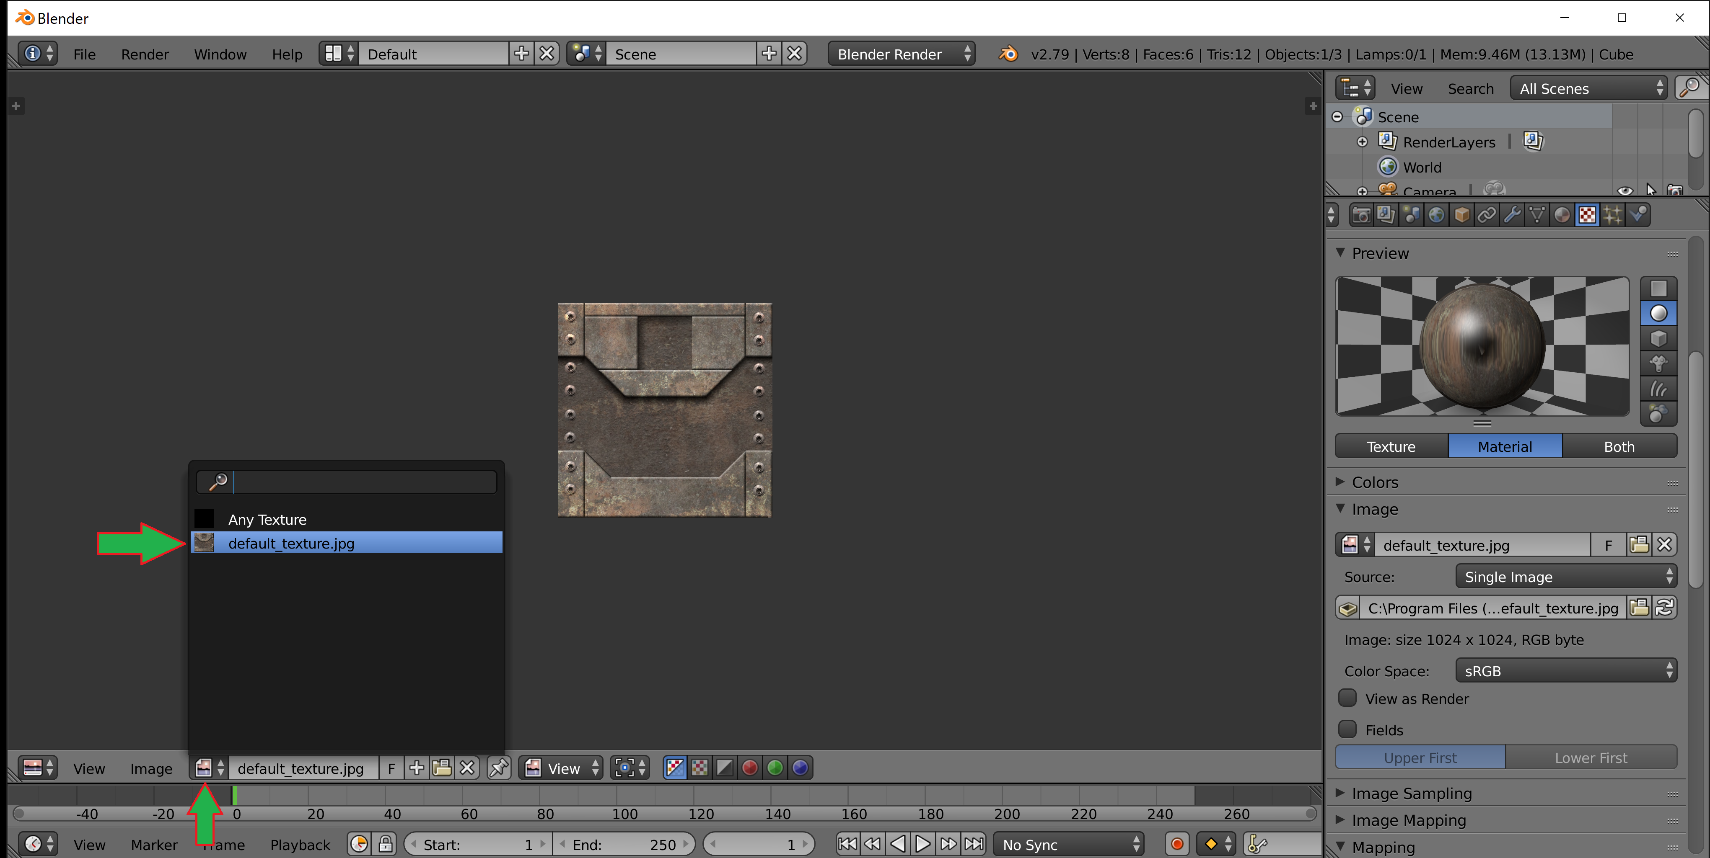
Task: Play the animation forward
Action: [x=923, y=844]
